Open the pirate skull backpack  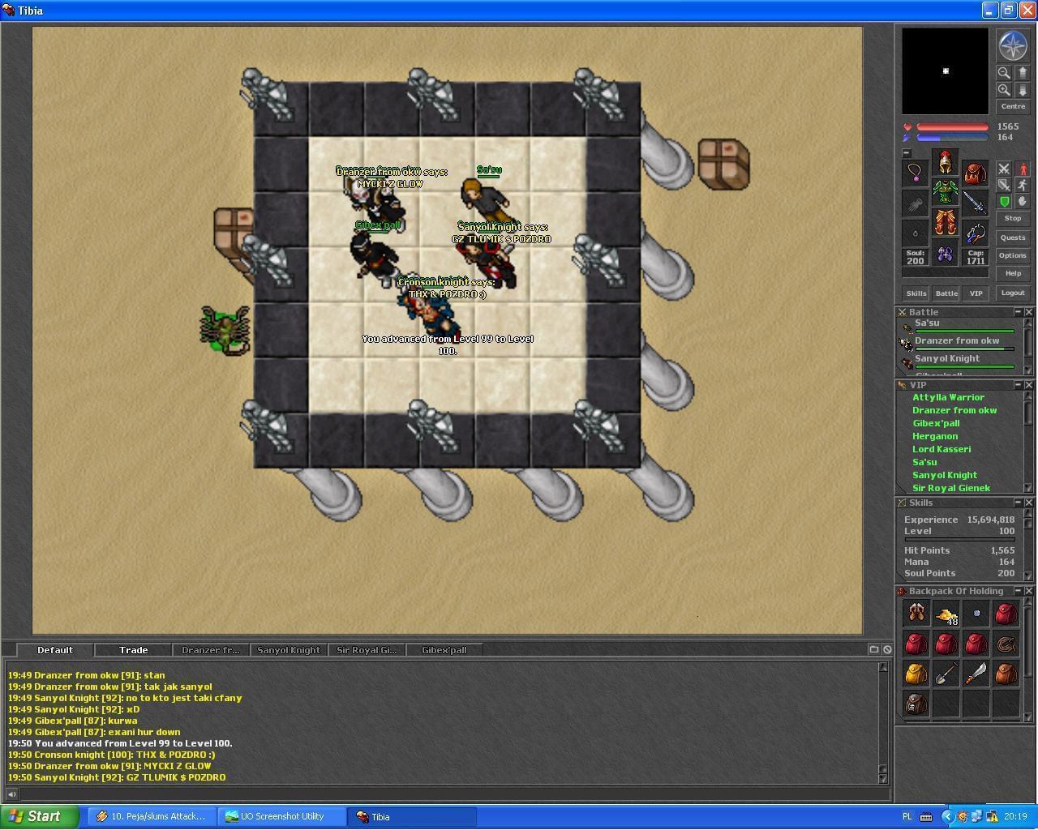pyautogui.click(x=916, y=704)
